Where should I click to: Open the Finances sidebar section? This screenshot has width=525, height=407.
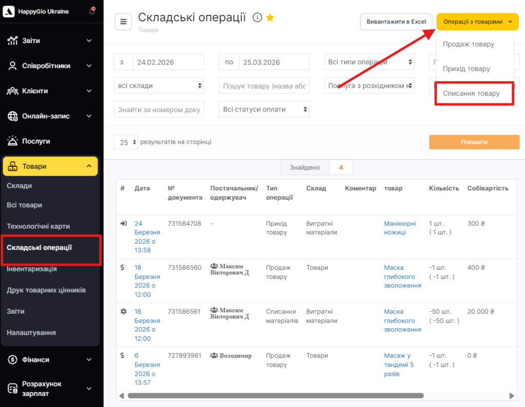point(50,359)
